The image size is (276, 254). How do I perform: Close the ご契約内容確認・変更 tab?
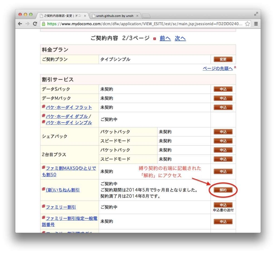(x=85, y=16)
